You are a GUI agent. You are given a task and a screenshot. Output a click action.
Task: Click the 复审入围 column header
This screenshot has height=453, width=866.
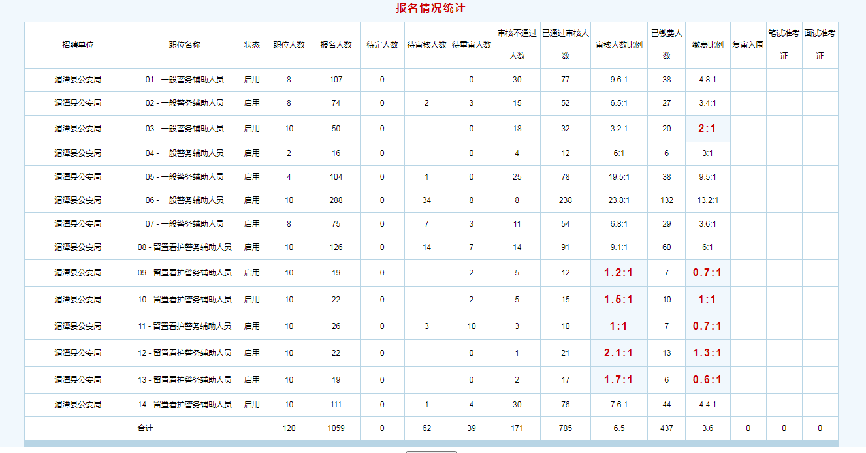(x=748, y=45)
